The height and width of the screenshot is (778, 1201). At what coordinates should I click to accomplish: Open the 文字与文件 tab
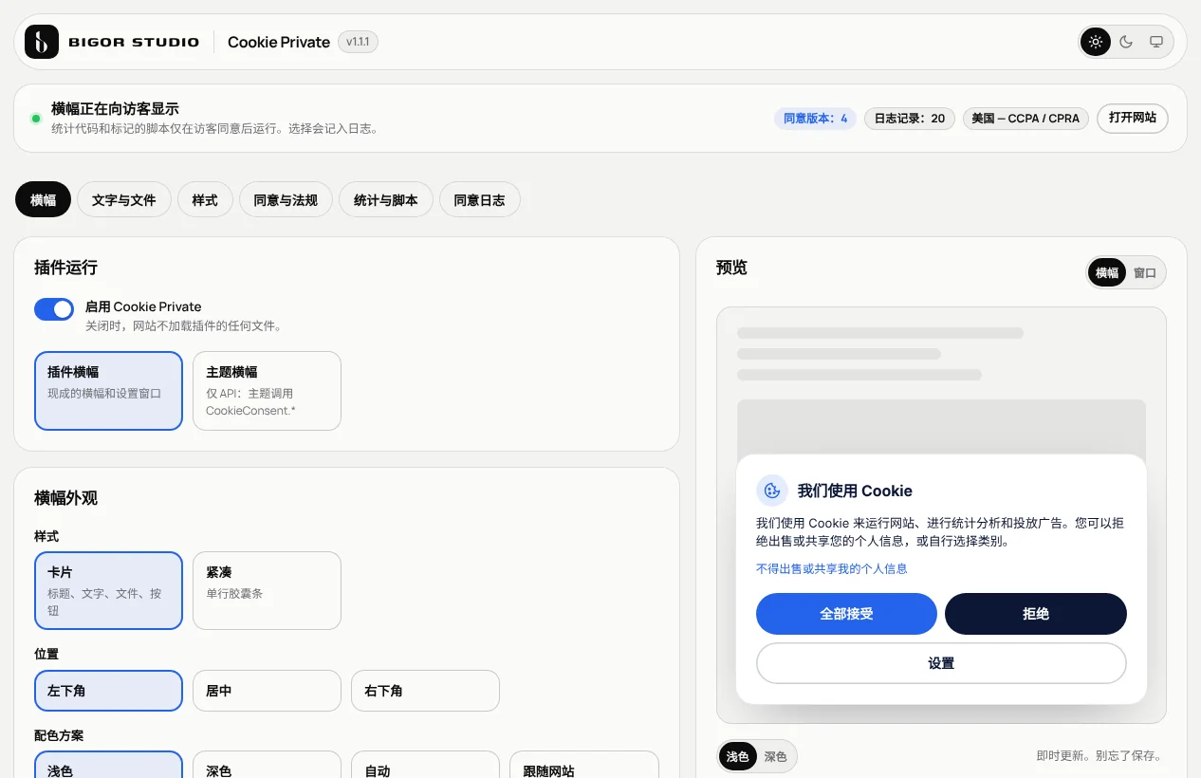[x=124, y=200]
